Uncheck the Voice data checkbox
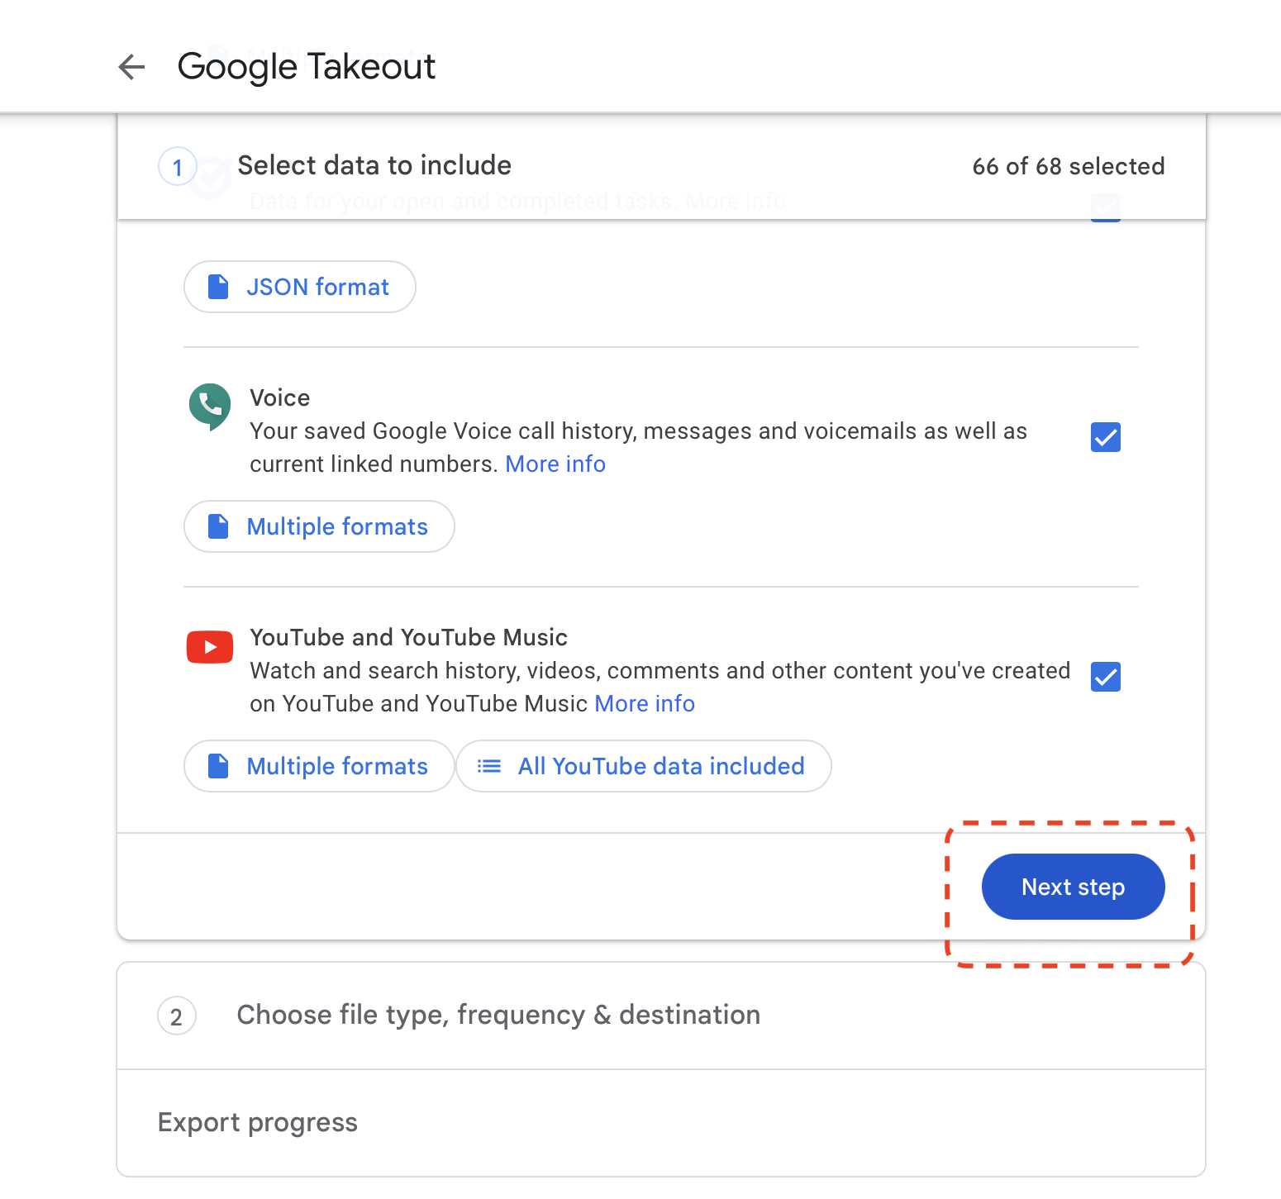Viewport: 1281px width, 1199px height. (x=1105, y=437)
